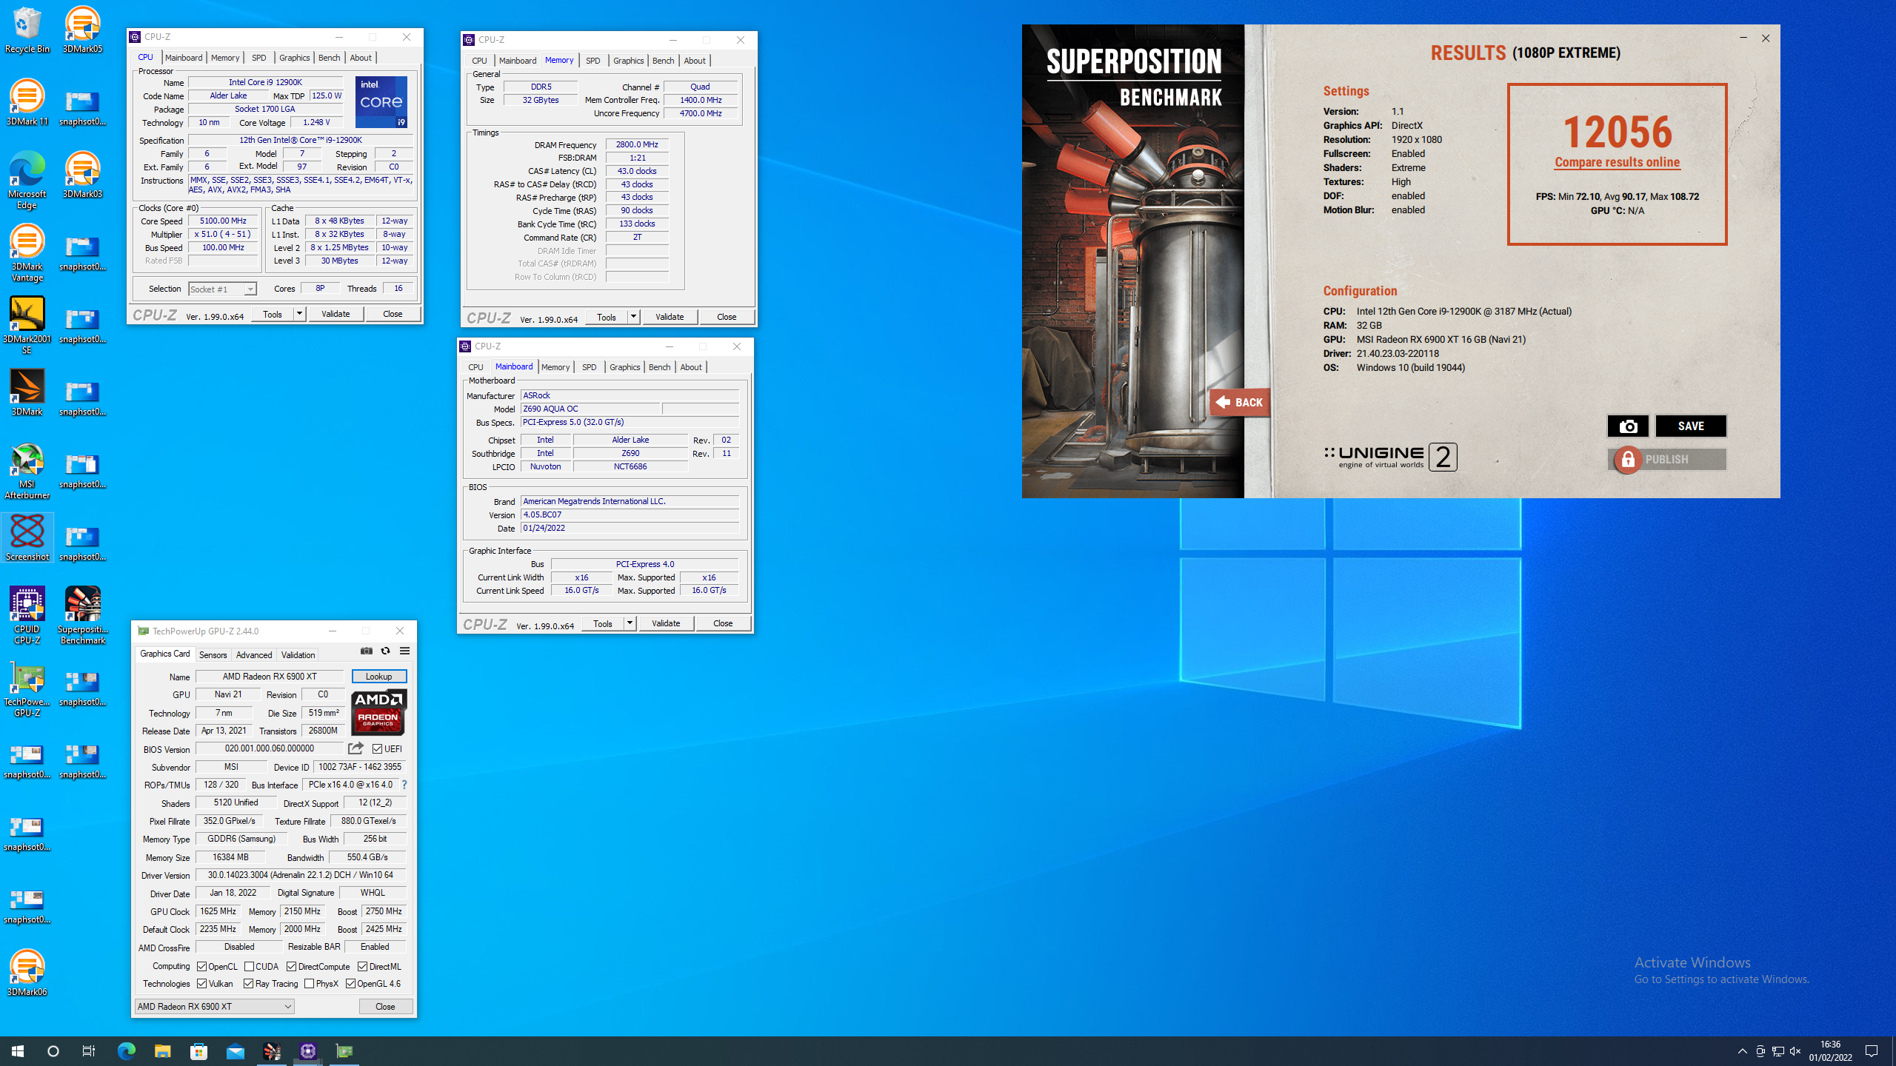Launch MSI Afterburner desktop shortcut
The image size is (1896, 1066).
pos(27,470)
